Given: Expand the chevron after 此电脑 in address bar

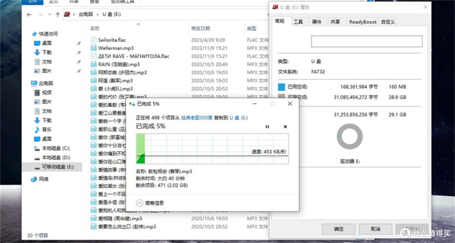Looking at the screenshot, I should click(97, 14).
